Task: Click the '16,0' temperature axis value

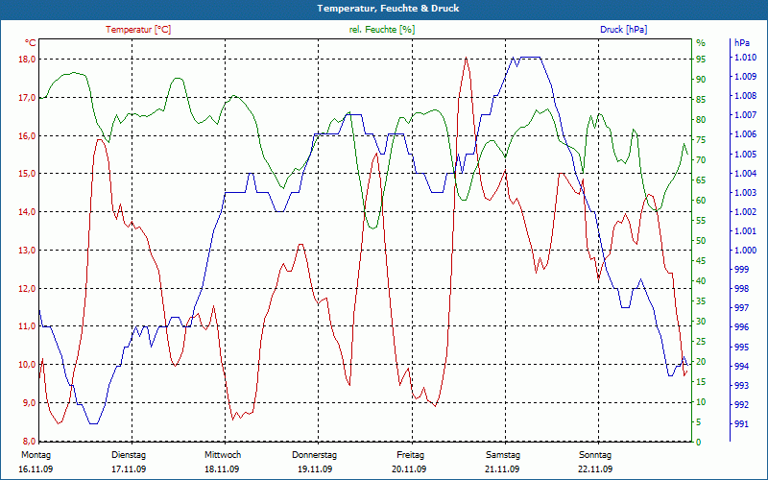Action: tap(27, 135)
